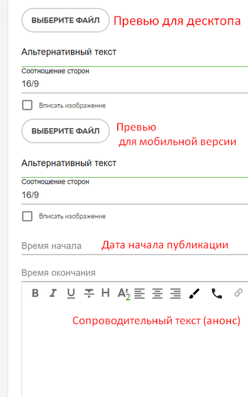
Task: Align text left in editor
Action: [x=139, y=293]
